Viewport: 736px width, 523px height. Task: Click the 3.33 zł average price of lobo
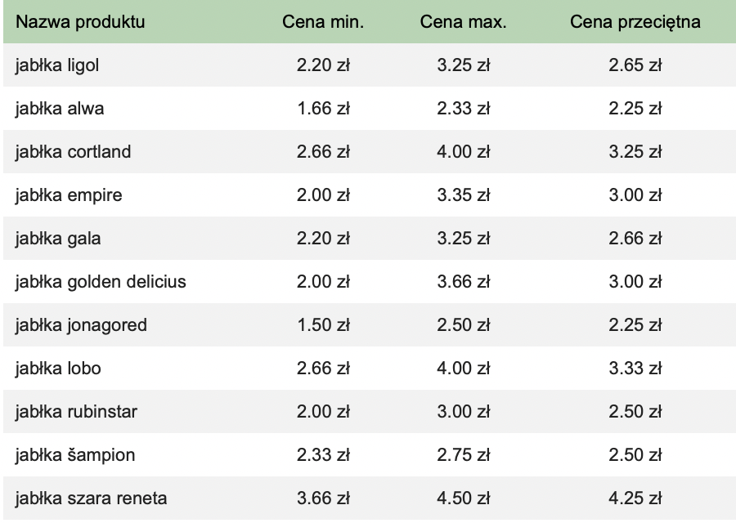(x=635, y=369)
